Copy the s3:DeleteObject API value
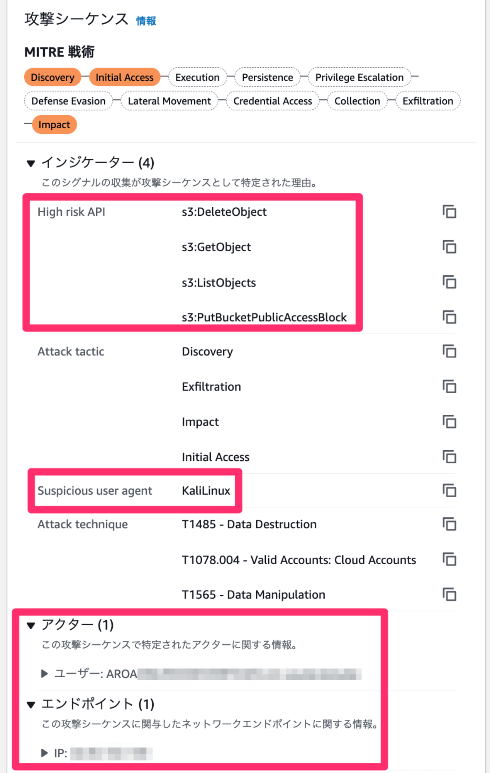This screenshot has width=490, height=773. click(449, 212)
